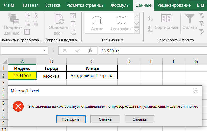Select column A header
This screenshot has height=131, width=207.
pos(22,61)
